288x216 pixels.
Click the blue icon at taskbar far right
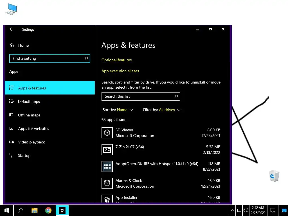(x=284, y=210)
